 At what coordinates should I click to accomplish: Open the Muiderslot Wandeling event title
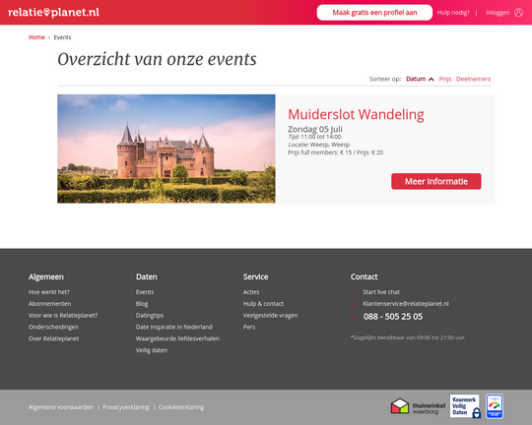click(x=356, y=114)
